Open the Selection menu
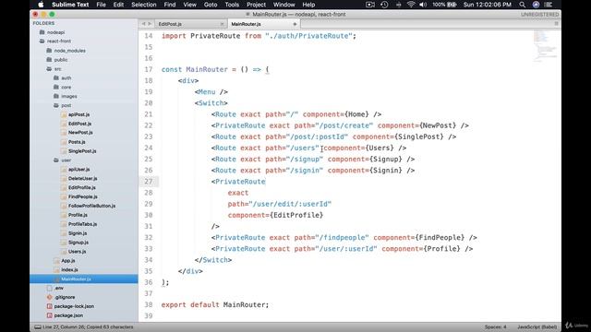Image resolution: width=591 pixels, height=332 pixels. tap(144, 5)
